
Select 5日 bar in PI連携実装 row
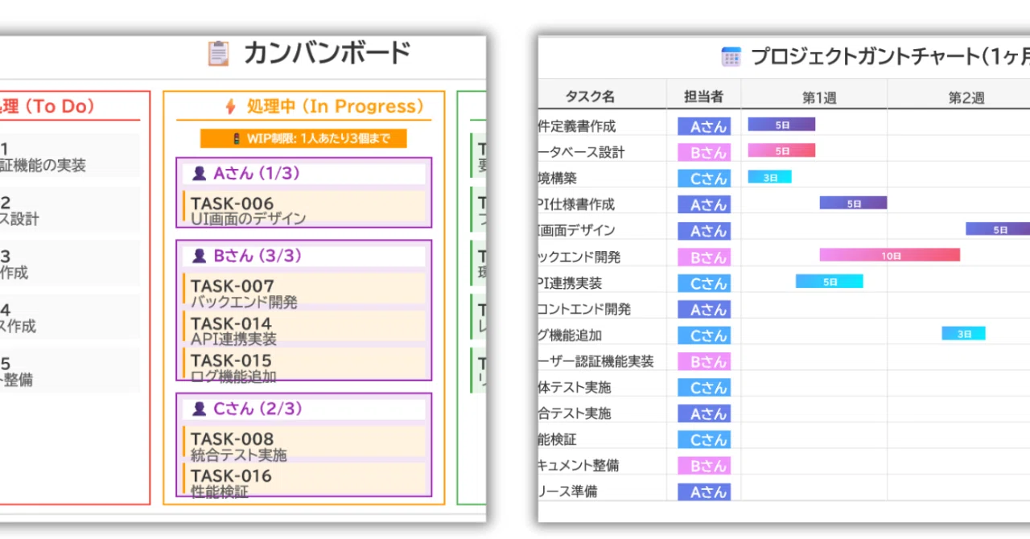pos(830,282)
